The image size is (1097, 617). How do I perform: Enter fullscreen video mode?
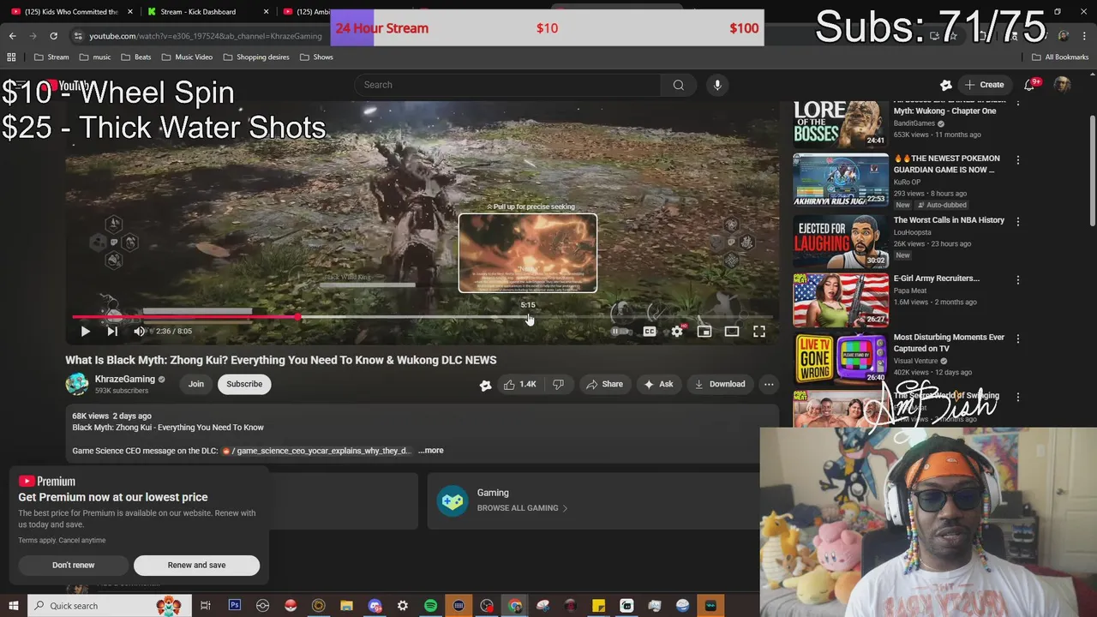(759, 332)
